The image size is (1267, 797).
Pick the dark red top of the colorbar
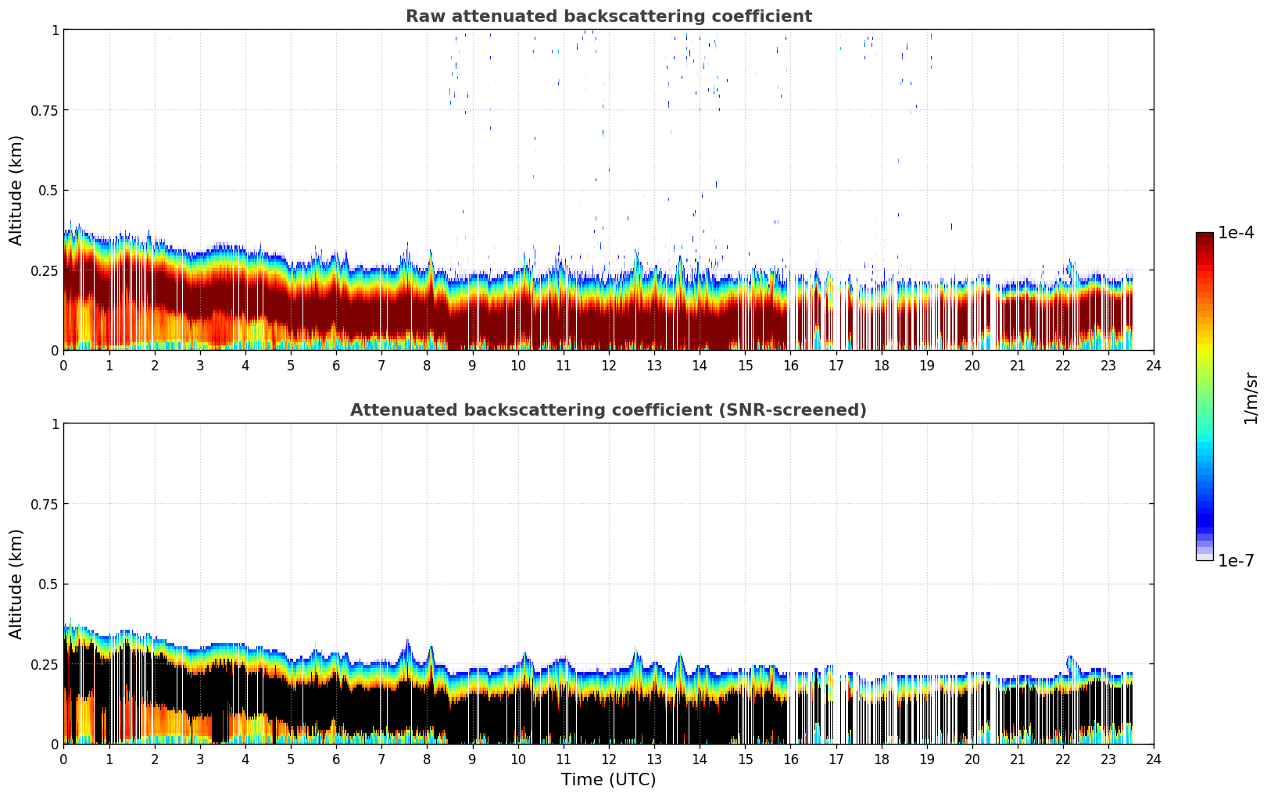point(1204,238)
